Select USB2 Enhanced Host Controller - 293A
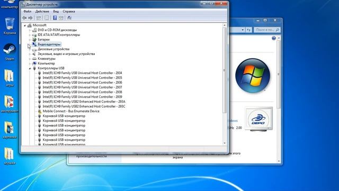 [84, 101]
